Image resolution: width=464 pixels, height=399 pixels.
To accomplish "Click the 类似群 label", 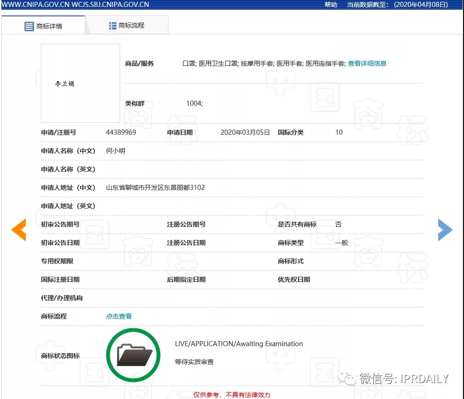I will pos(134,103).
